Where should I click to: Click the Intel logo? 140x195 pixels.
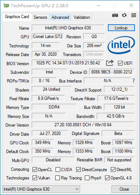[x=121, y=45]
